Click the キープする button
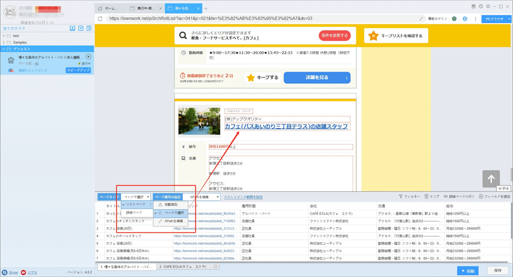This screenshot has width=513, height=277. (x=263, y=77)
